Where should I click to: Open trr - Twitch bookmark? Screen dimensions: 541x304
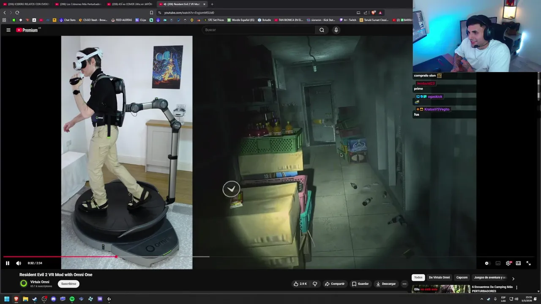point(348,20)
